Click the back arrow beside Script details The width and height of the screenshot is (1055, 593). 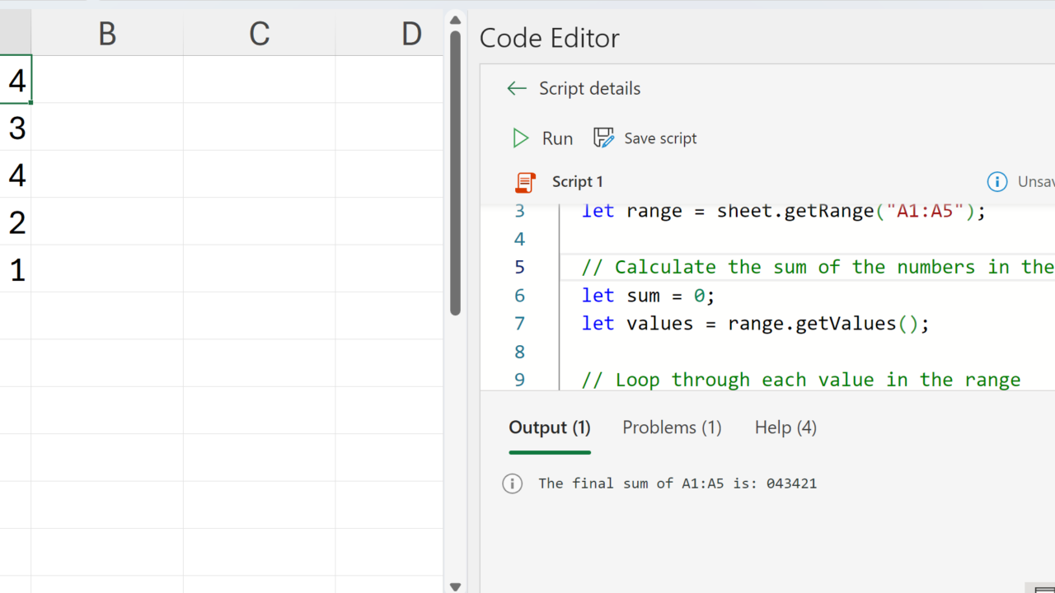[x=517, y=89]
